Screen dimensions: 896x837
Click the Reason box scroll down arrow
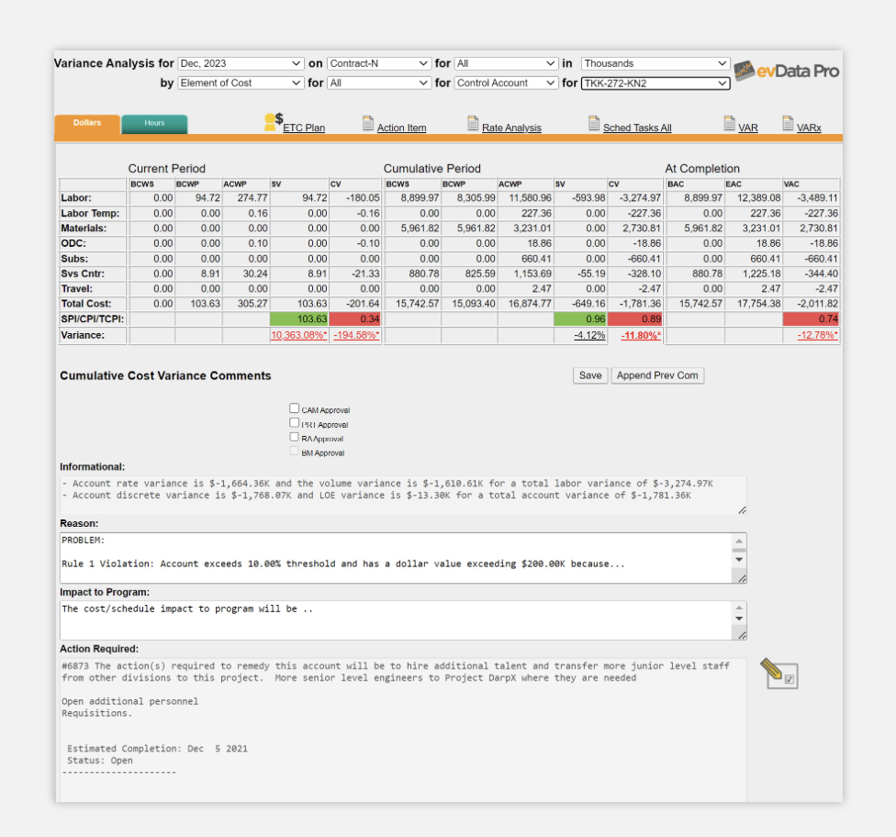coord(739,560)
